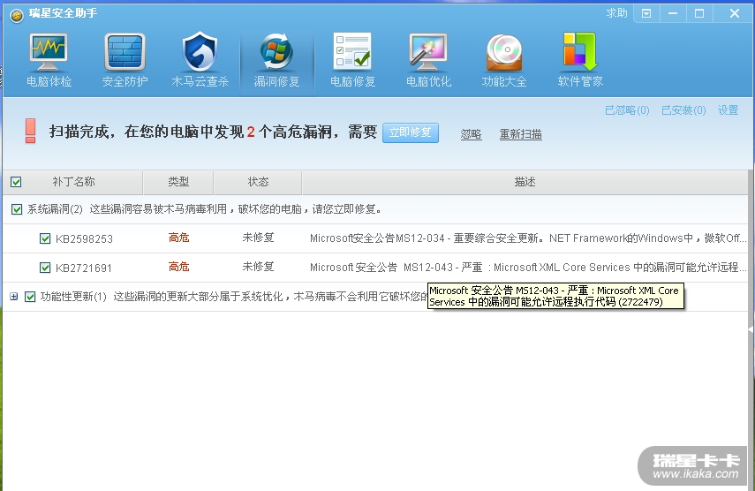
Task: Click the MS12-034 description text
Action: 528,238
